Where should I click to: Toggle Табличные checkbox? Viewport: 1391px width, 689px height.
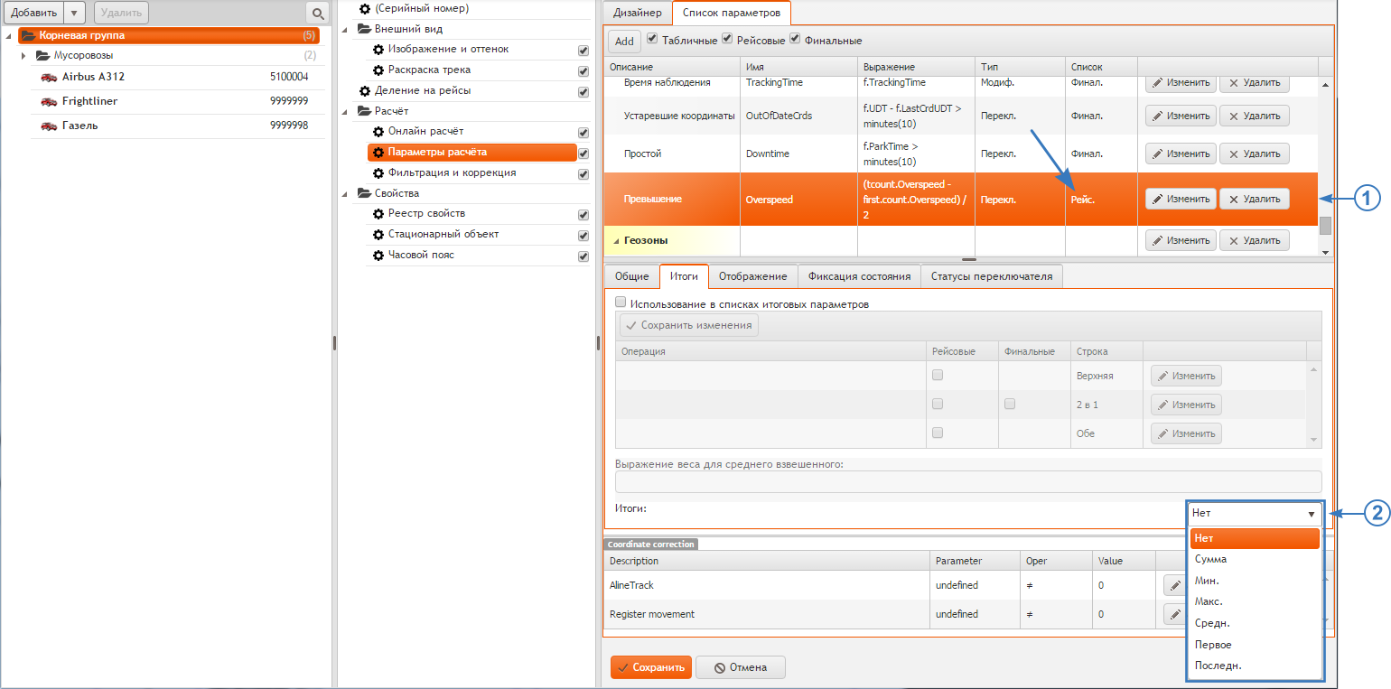point(652,39)
